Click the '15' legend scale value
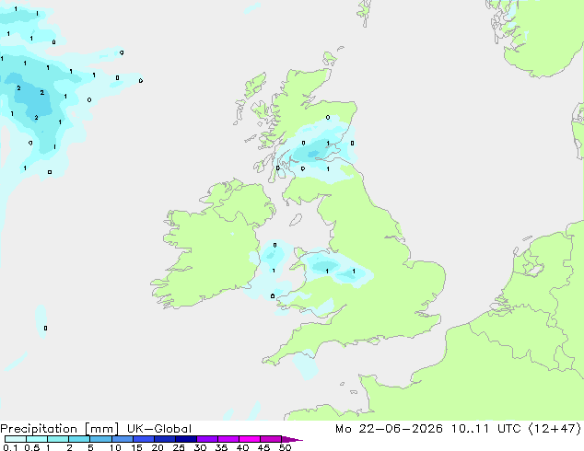Screen dimensions: 584x451 tap(136, 447)
